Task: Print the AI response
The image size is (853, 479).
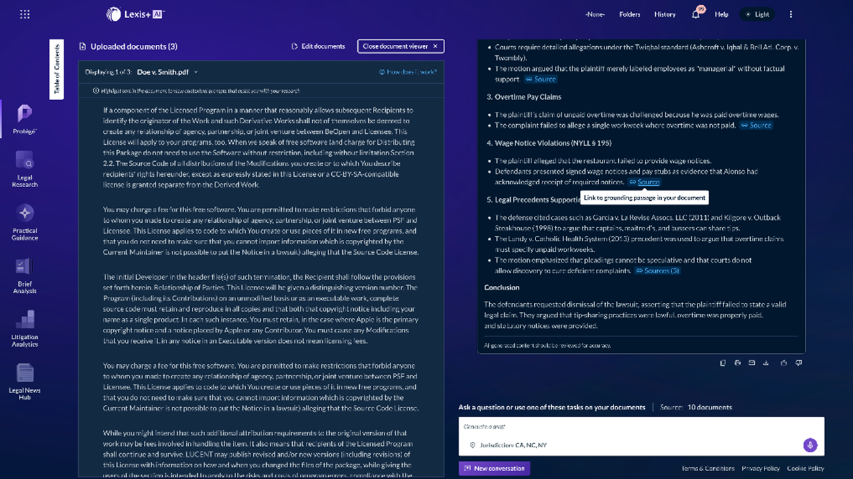Action: pos(737,363)
